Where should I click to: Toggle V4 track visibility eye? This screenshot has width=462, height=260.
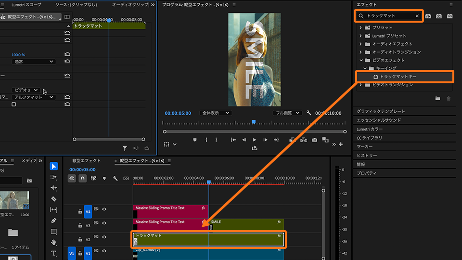(x=104, y=209)
